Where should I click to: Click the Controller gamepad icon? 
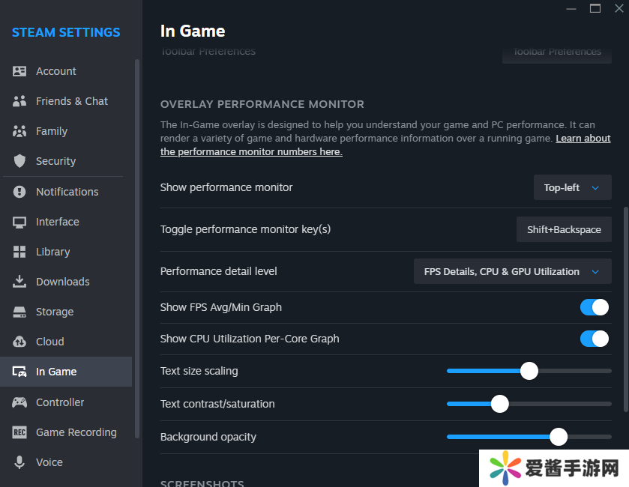coord(19,402)
